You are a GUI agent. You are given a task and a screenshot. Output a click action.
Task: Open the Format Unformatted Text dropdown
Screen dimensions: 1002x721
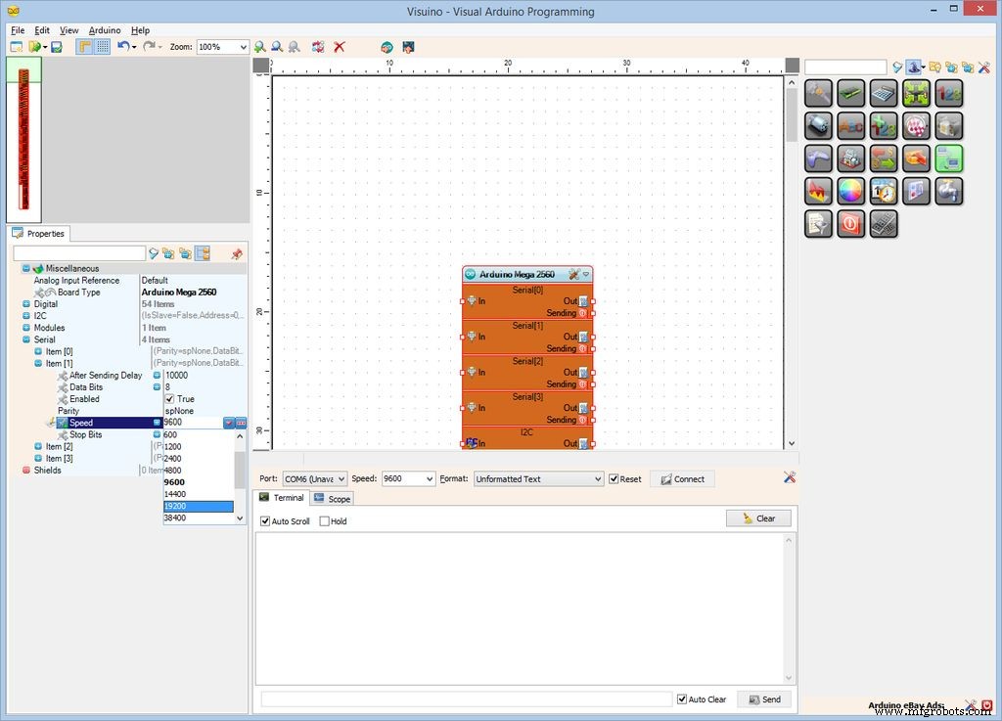(x=538, y=479)
